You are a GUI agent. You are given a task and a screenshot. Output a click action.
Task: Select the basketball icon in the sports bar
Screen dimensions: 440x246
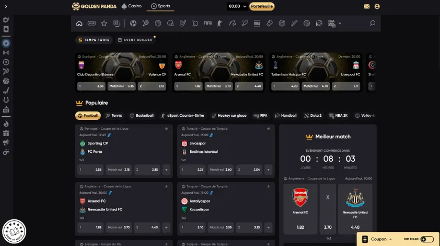point(158,24)
